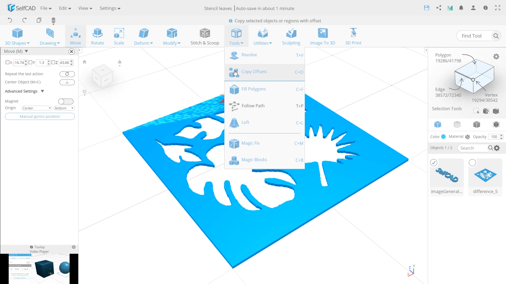506x284 pixels.
Task: Choose Magic Fix menu item
Action: click(265, 143)
